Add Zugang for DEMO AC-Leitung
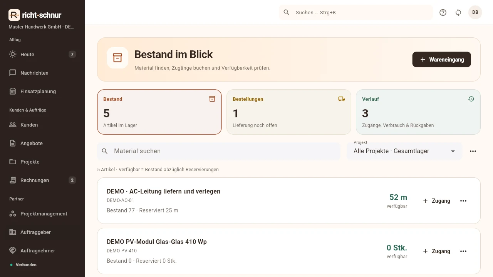The image size is (493, 277). point(436,201)
